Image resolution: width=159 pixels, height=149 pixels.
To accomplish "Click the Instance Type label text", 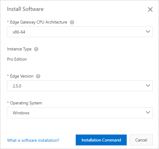I will pyautogui.click(x=19, y=49).
